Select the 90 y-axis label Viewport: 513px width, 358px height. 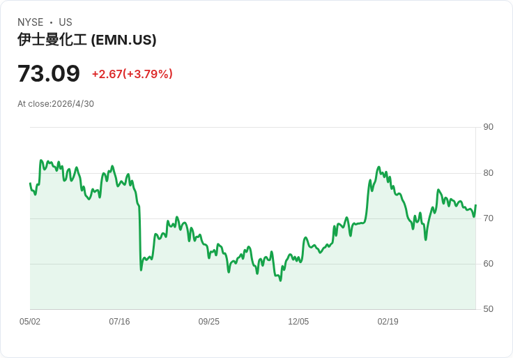click(x=488, y=127)
